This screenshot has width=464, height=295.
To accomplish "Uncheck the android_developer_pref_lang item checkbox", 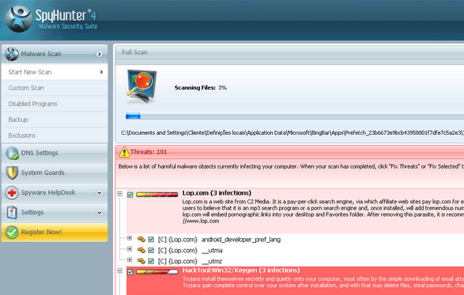I will pyautogui.click(x=151, y=240).
